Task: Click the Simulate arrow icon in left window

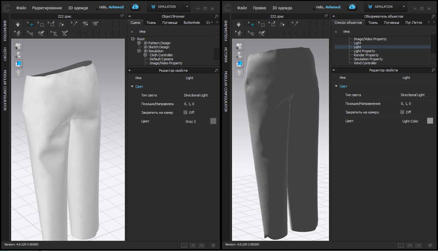Action: (x=18, y=24)
